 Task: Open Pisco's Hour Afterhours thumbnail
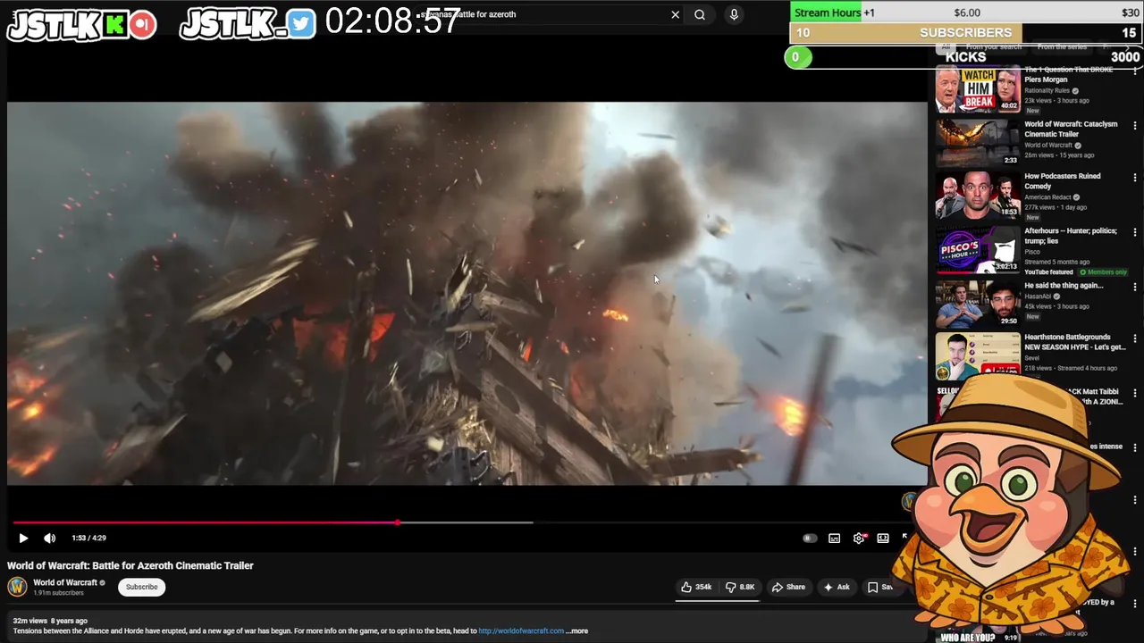pos(978,249)
